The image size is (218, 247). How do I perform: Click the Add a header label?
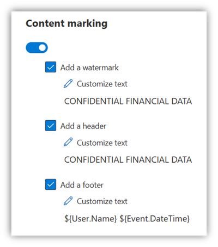click(83, 126)
